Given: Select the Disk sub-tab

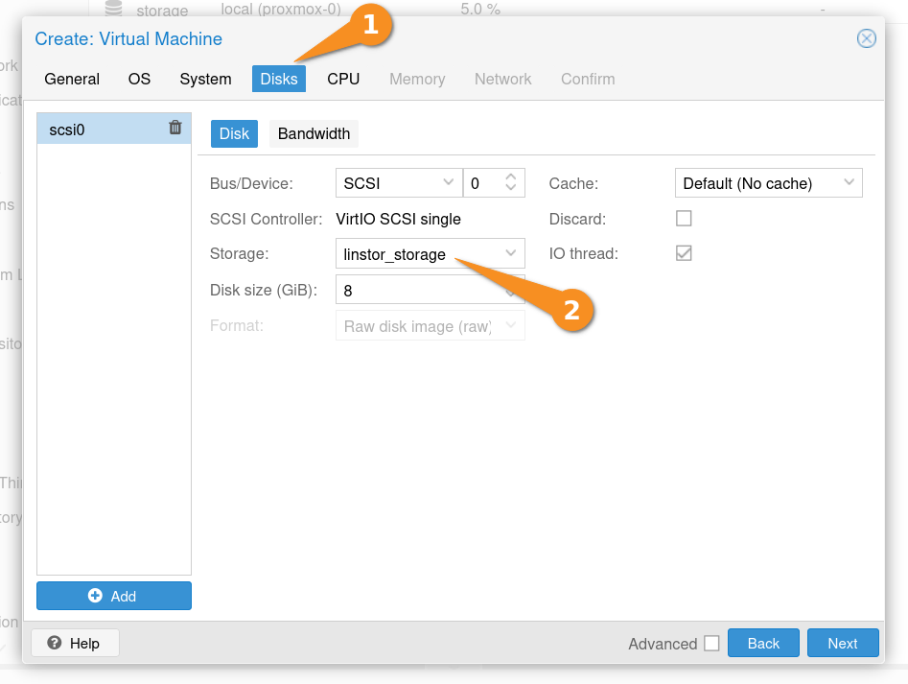Looking at the screenshot, I should (x=234, y=133).
